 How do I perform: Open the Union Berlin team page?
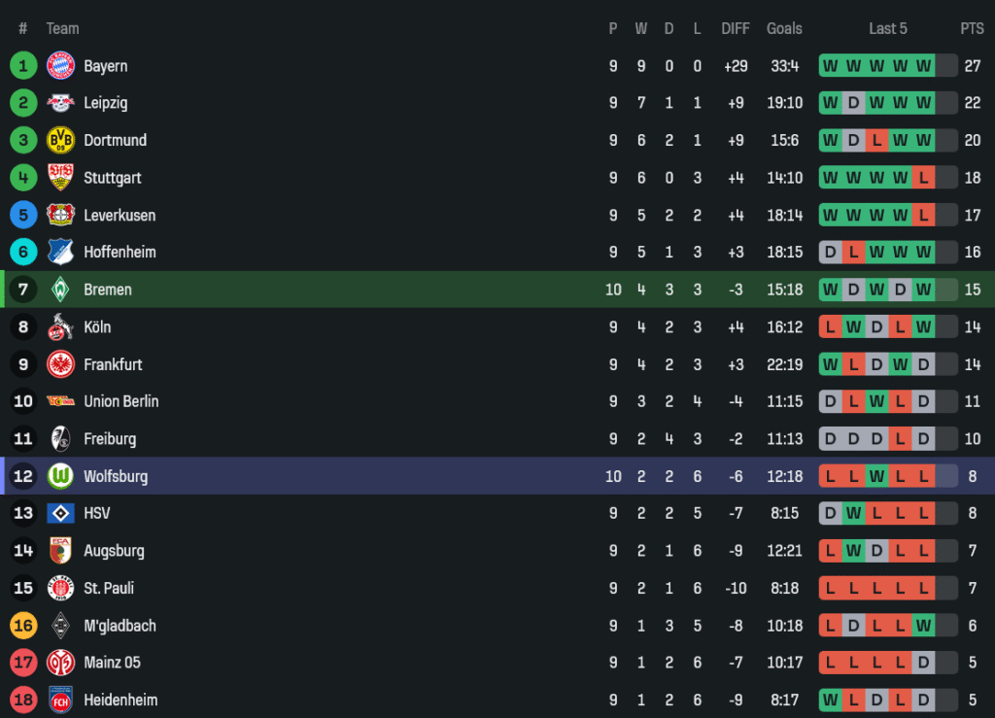[x=120, y=401]
